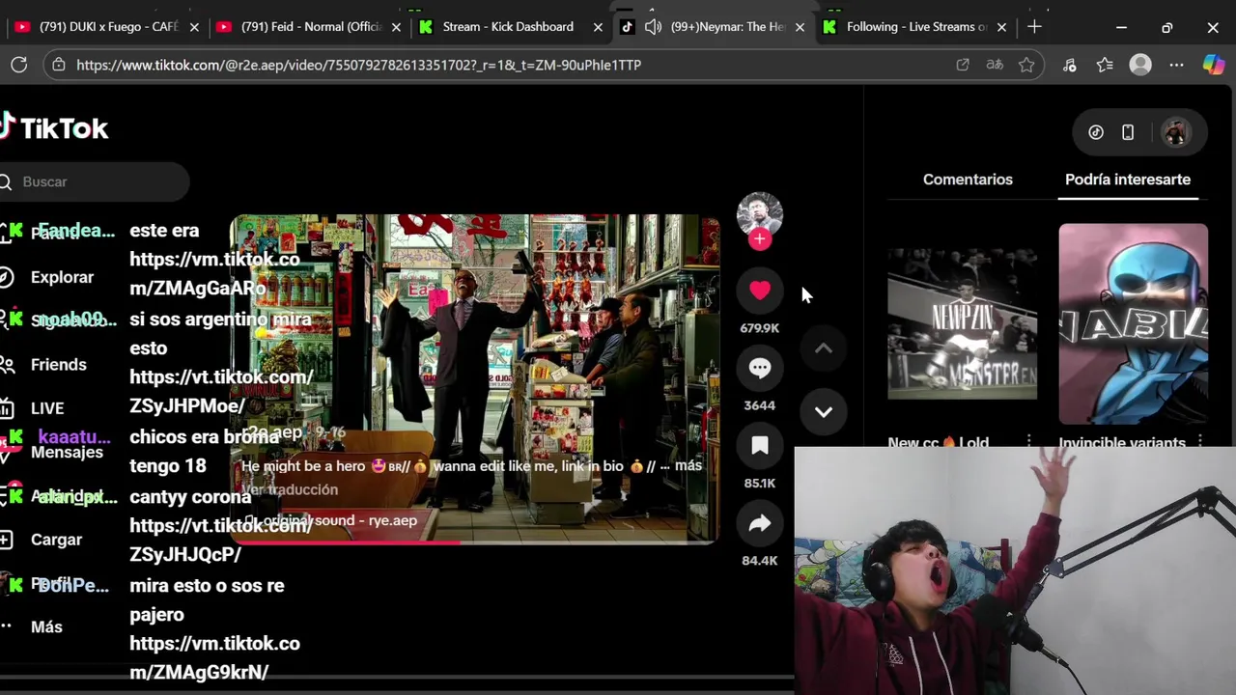The height and width of the screenshot is (695, 1236).
Task: Expand the caption with the más link
Action: click(688, 465)
